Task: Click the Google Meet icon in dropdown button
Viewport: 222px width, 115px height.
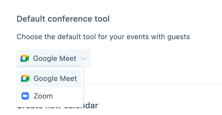Action: pos(25,58)
